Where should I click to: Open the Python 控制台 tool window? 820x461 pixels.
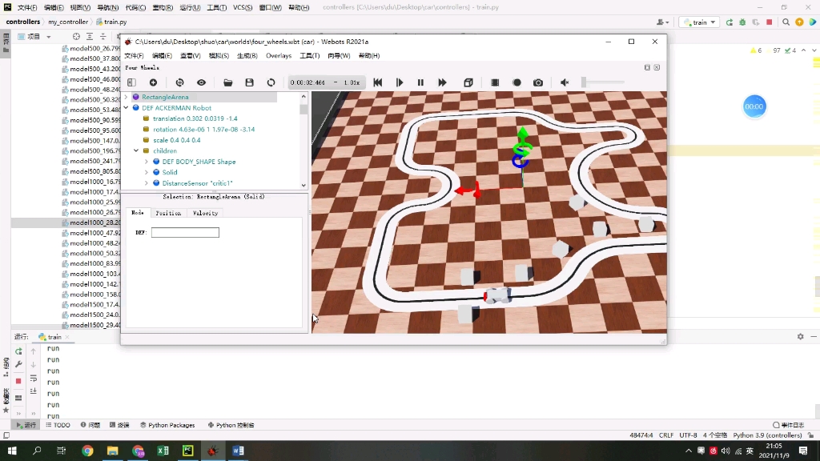click(231, 425)
